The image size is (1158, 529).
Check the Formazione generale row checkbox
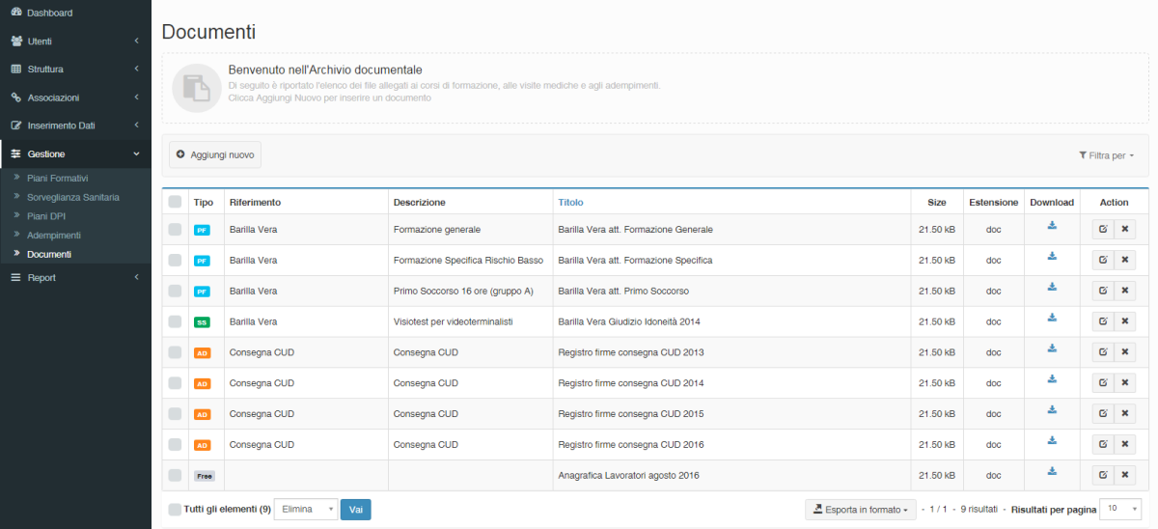pyautogui.click(x=175, y=230)
